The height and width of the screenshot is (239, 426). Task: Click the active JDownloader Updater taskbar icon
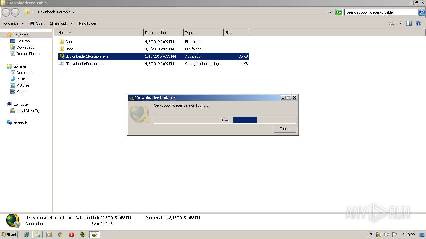pyautogui.click(x=94, y=235)
